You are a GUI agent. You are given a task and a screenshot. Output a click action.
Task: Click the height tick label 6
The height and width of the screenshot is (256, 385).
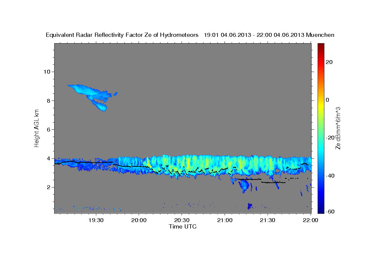(x=49, y=130)
